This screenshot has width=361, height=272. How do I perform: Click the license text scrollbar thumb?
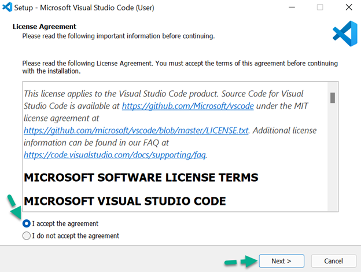click(x=333, y=98)
